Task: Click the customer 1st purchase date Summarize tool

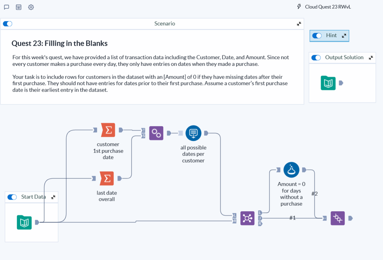Action: pyautogui.click(x=108, y=130)
